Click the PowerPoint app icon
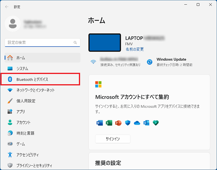The height and width of the screenshot is (170, 217). (118, 123)
